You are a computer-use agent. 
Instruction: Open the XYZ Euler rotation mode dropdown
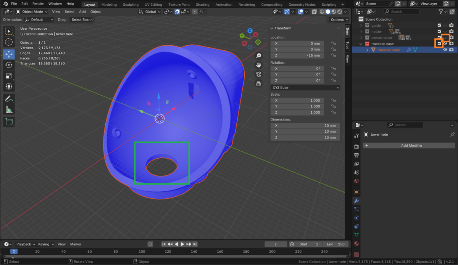point(305,88)
